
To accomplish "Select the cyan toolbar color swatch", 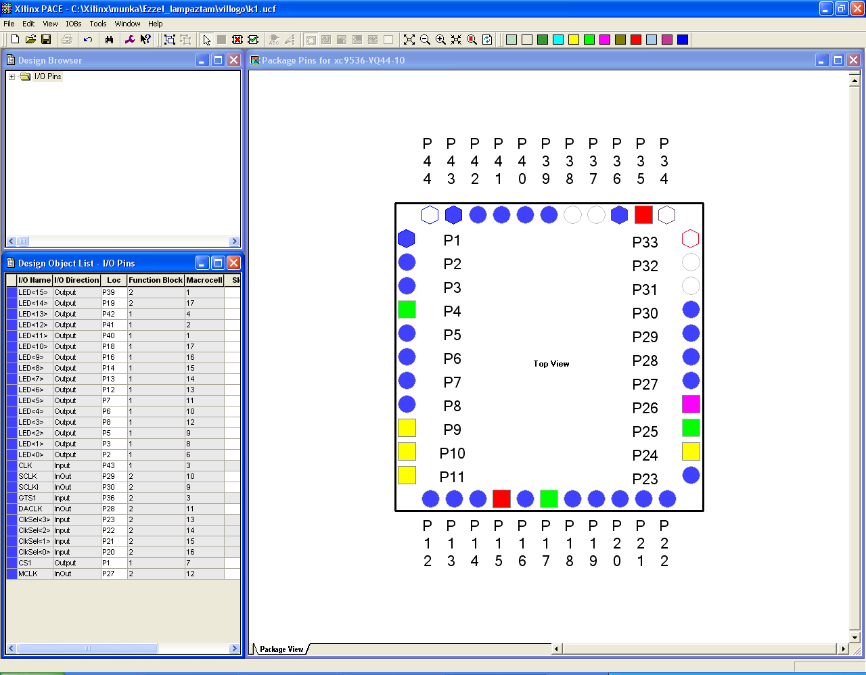I will 558,40.
